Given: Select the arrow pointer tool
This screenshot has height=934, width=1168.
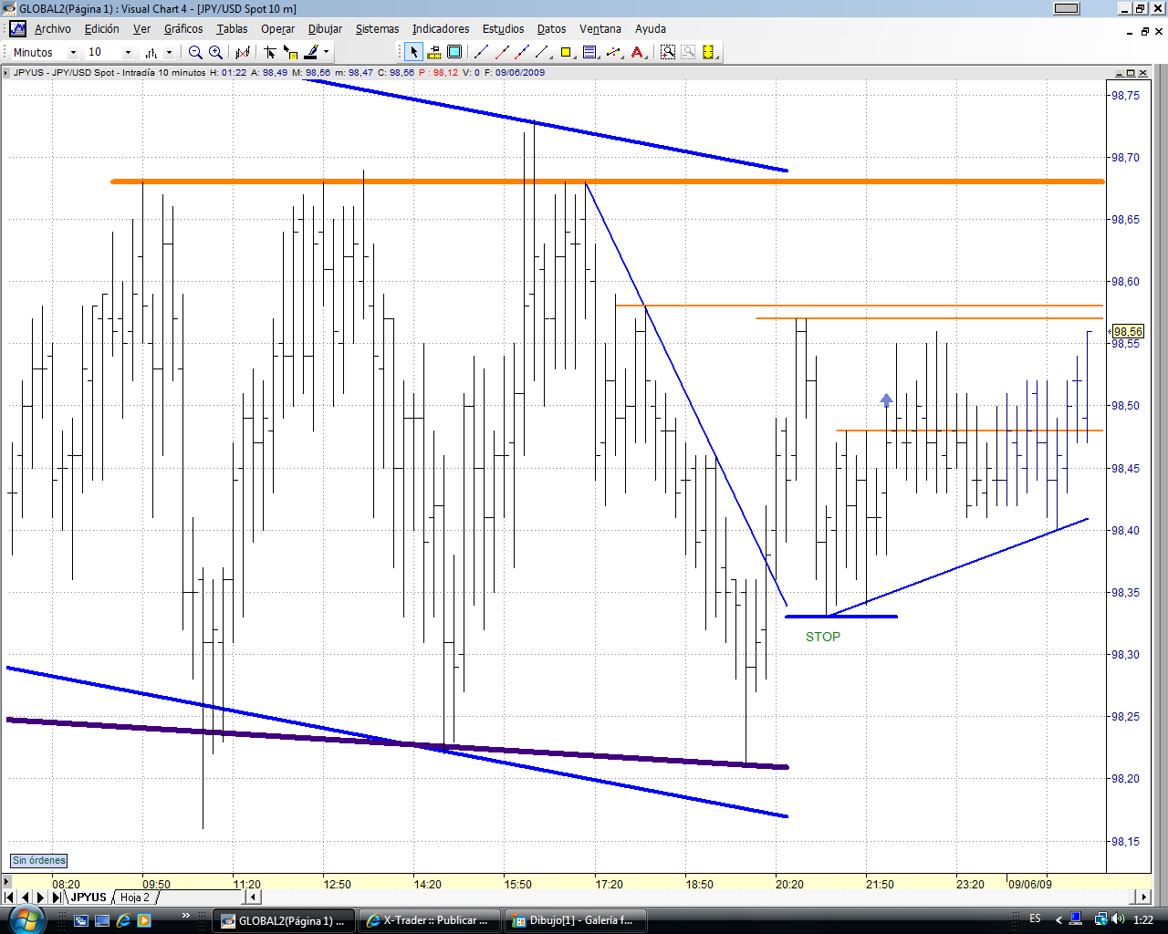Looking at the screenshot, I should (x=413, y=52).
